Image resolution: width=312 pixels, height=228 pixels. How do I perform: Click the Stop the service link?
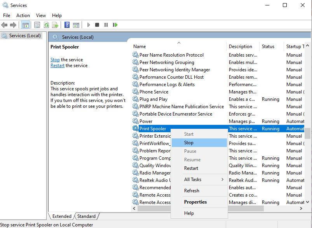click(55, 60)
